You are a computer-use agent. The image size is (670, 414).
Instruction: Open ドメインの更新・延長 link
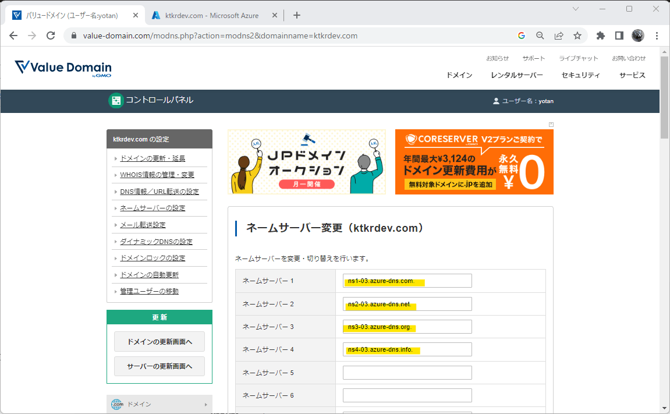153,158
